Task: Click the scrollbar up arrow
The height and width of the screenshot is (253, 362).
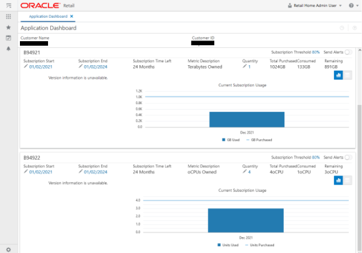Action: click(x=359, y=50)
